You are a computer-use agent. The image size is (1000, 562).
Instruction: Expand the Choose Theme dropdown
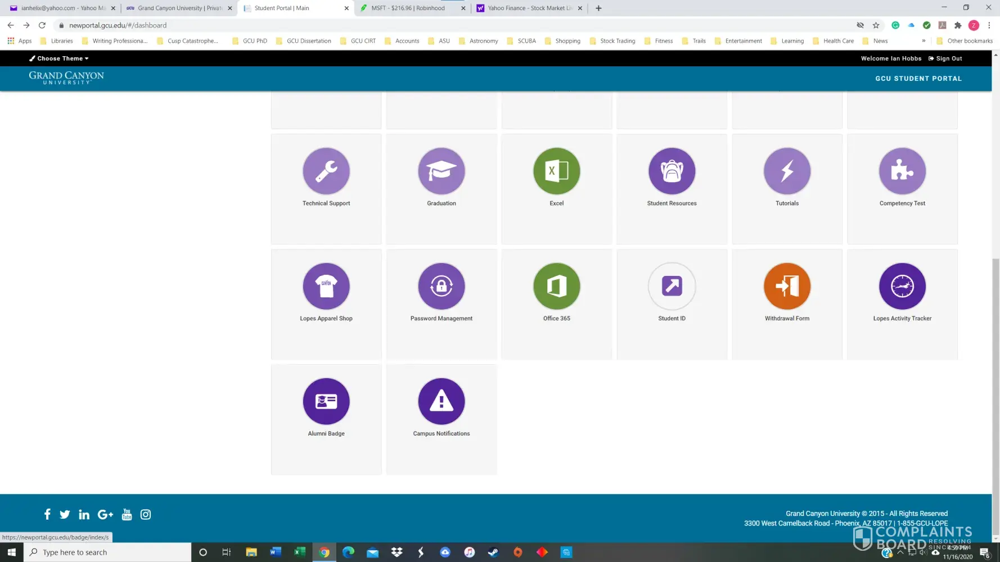60,58
